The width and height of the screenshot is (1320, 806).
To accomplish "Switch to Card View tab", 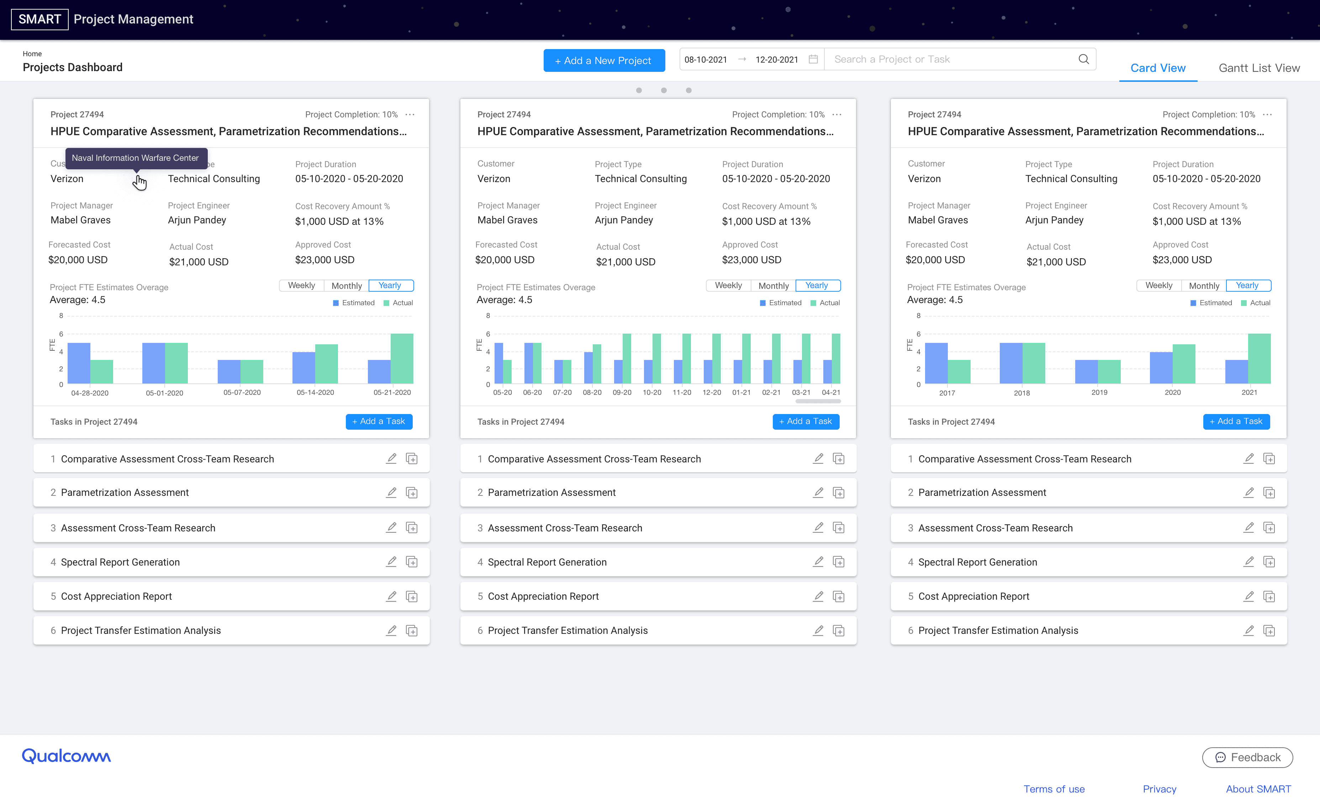I will tap(1158, 68).
